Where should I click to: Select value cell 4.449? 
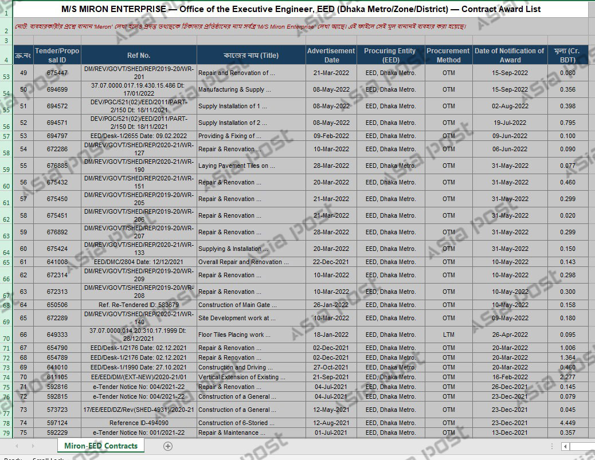coord(567,423)
